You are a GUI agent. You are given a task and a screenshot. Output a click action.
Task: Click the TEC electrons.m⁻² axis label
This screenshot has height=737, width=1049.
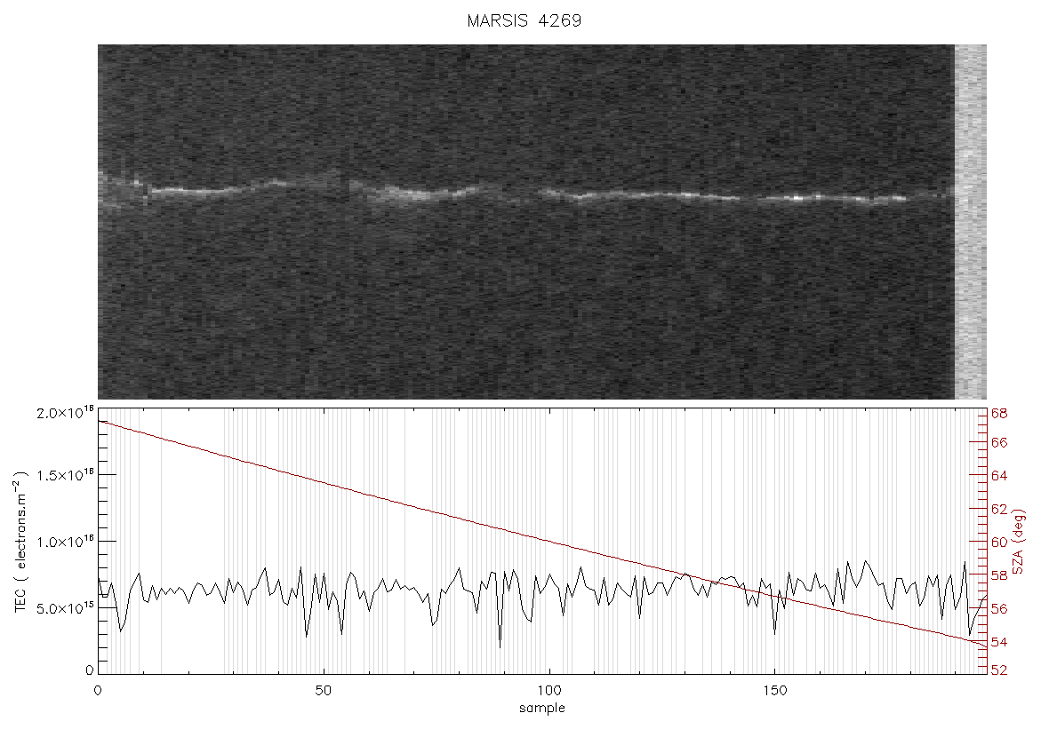point(20,542)
